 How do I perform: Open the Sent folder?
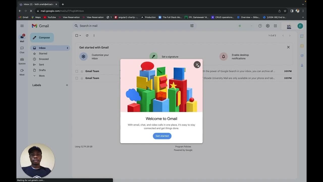[x=50, y=65]
